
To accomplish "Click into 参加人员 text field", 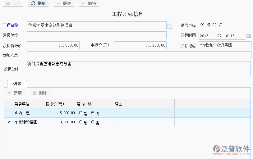I will 139,55.
